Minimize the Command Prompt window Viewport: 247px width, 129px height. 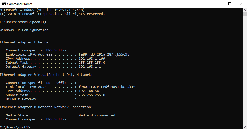click(218, 4)
